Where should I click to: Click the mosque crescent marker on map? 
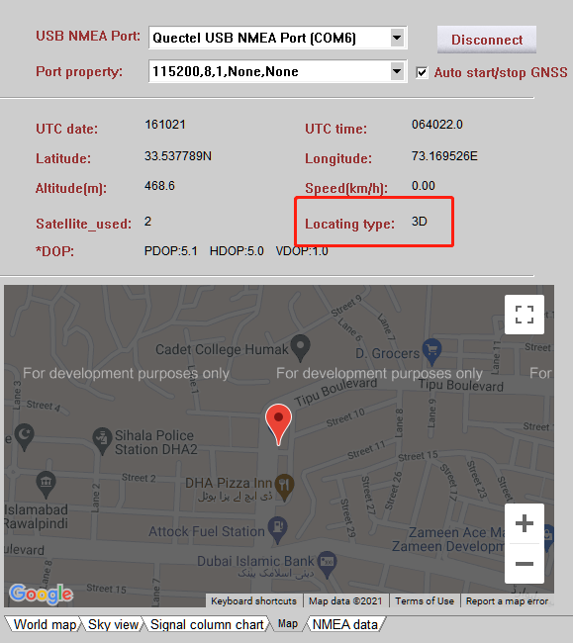(24, 436)
